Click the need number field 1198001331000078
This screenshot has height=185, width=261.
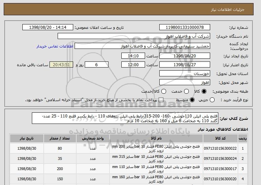pyautogui.click(x=185, y=27)
